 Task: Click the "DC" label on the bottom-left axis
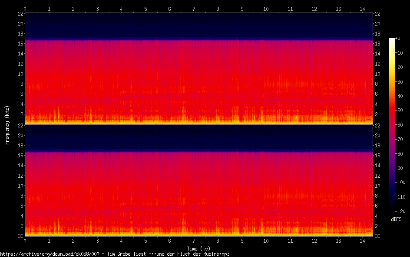(x=21, y=236)
